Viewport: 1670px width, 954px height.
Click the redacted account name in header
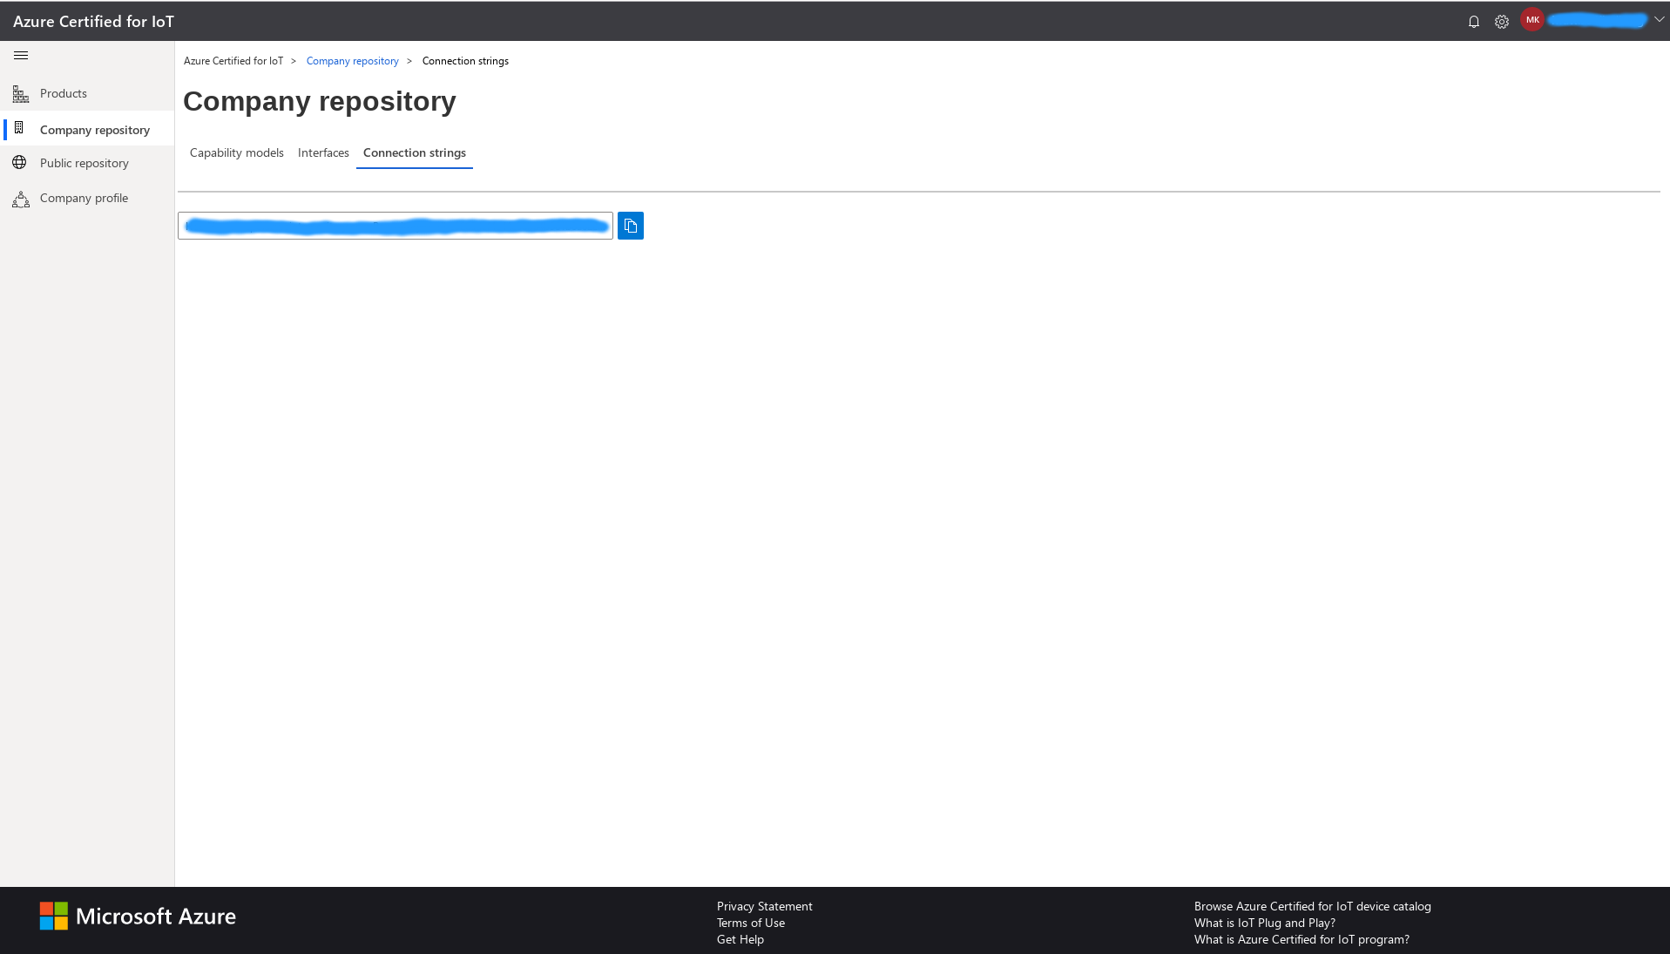click(x=1598, y=20)
